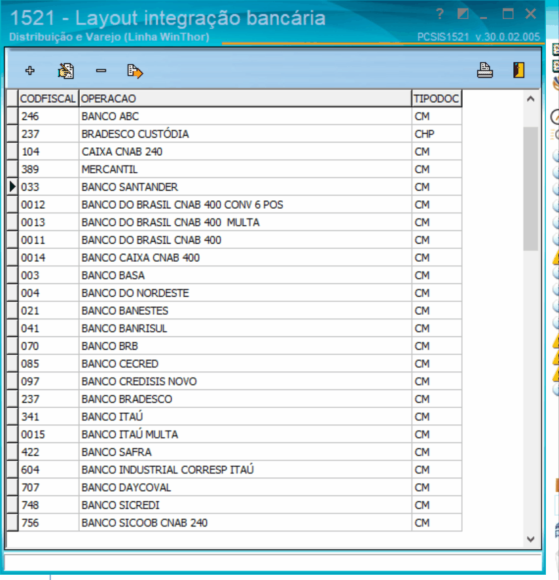Click code 246 cell
559x580 pixels.
pos(48,116)
